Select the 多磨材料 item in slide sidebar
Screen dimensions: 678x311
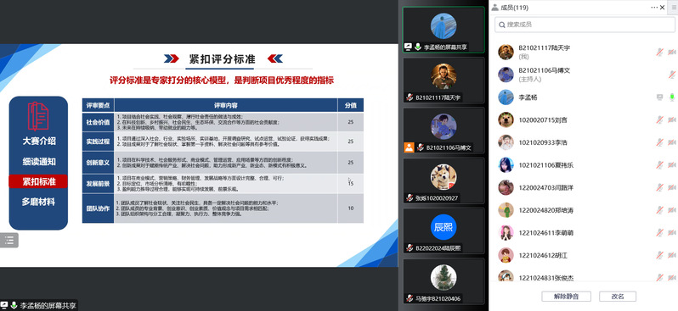pos(39,202)
